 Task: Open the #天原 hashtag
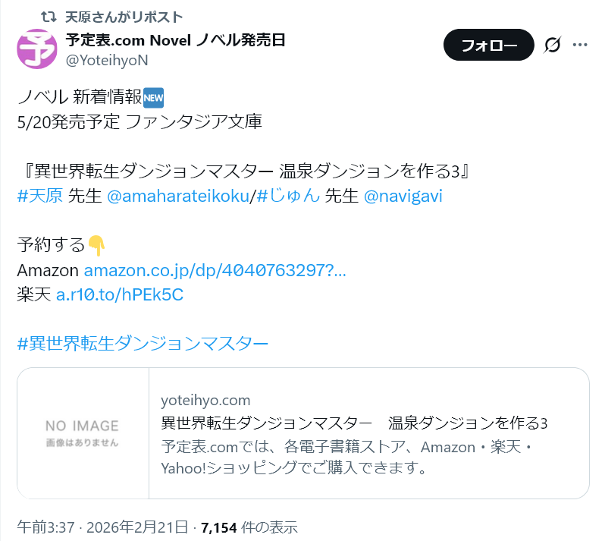coord(39,196)
